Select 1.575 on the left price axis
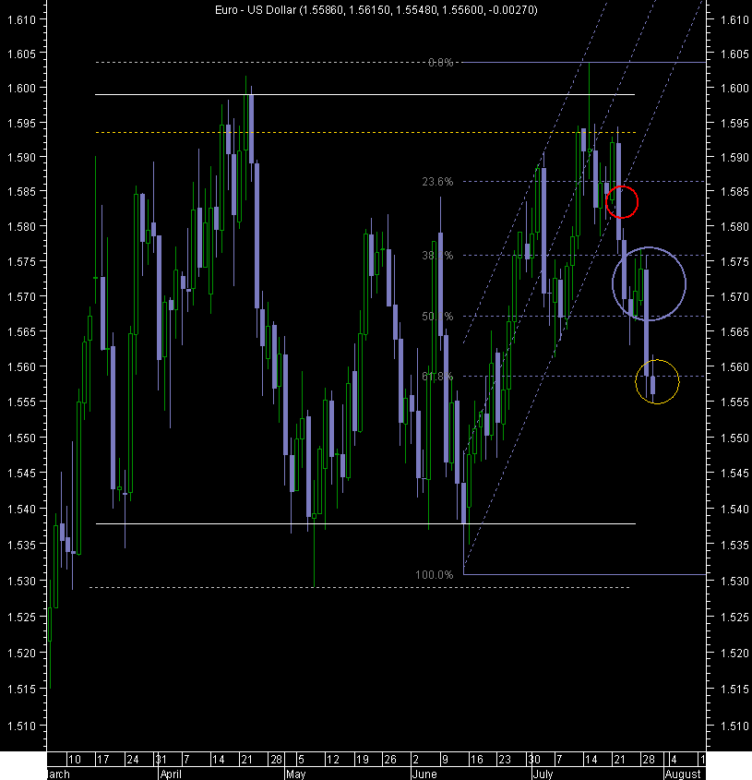 (21, 261)
